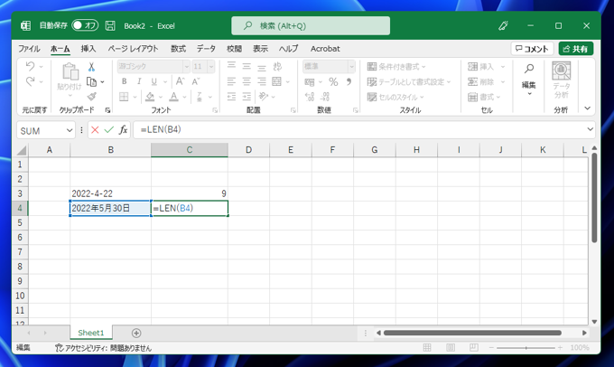This screenshot has width=614, height=367.
Task: Click the center align icon
Action: 247,81
